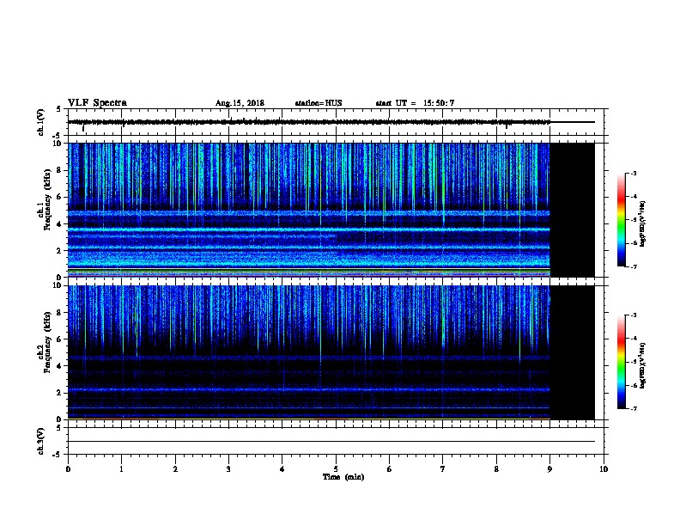Click the ch.2 spectrogram 4 kHz tick label
Image resolution: width=680 pixels, height=526 pixels.
point(59,366)
